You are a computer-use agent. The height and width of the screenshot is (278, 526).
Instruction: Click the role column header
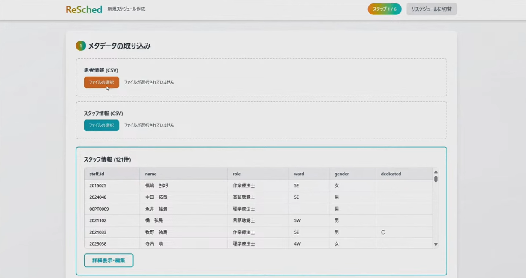[237, 174]
